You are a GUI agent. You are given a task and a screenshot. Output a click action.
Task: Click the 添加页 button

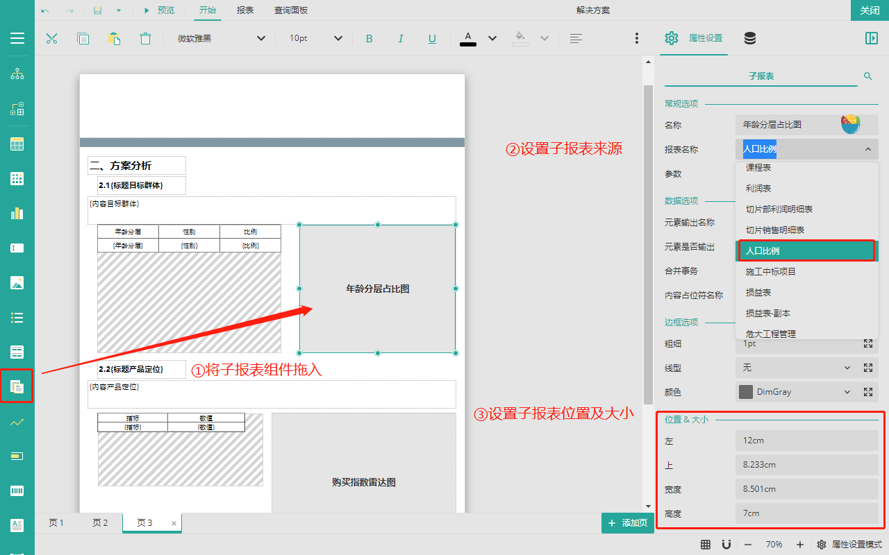coord(628,523)
